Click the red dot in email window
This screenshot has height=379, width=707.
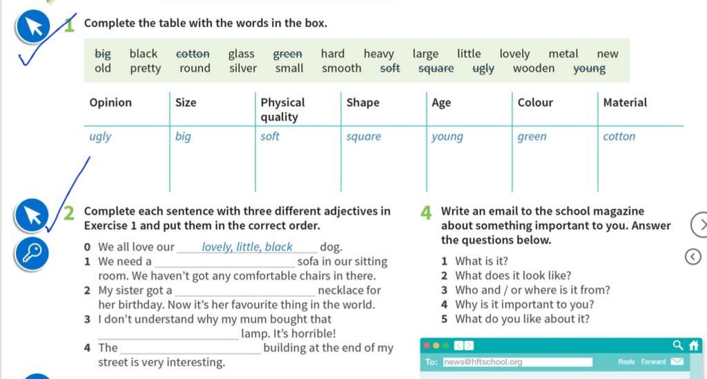427,346
